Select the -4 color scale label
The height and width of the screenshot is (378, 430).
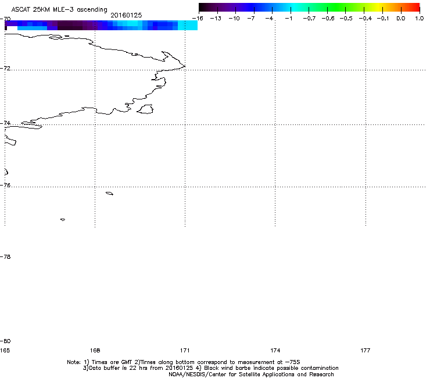[x=269, y=19]
